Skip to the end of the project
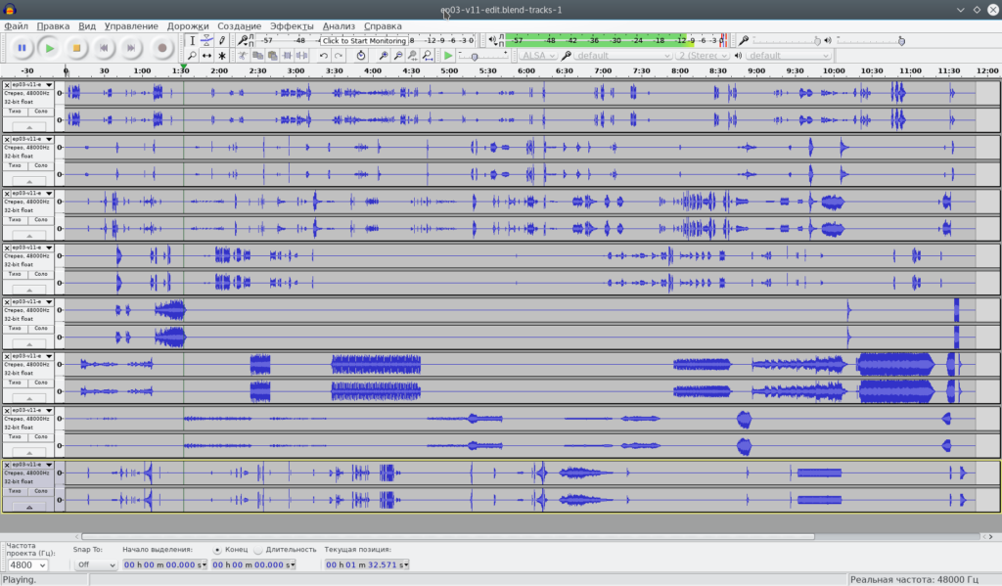 tap(131, 48)
